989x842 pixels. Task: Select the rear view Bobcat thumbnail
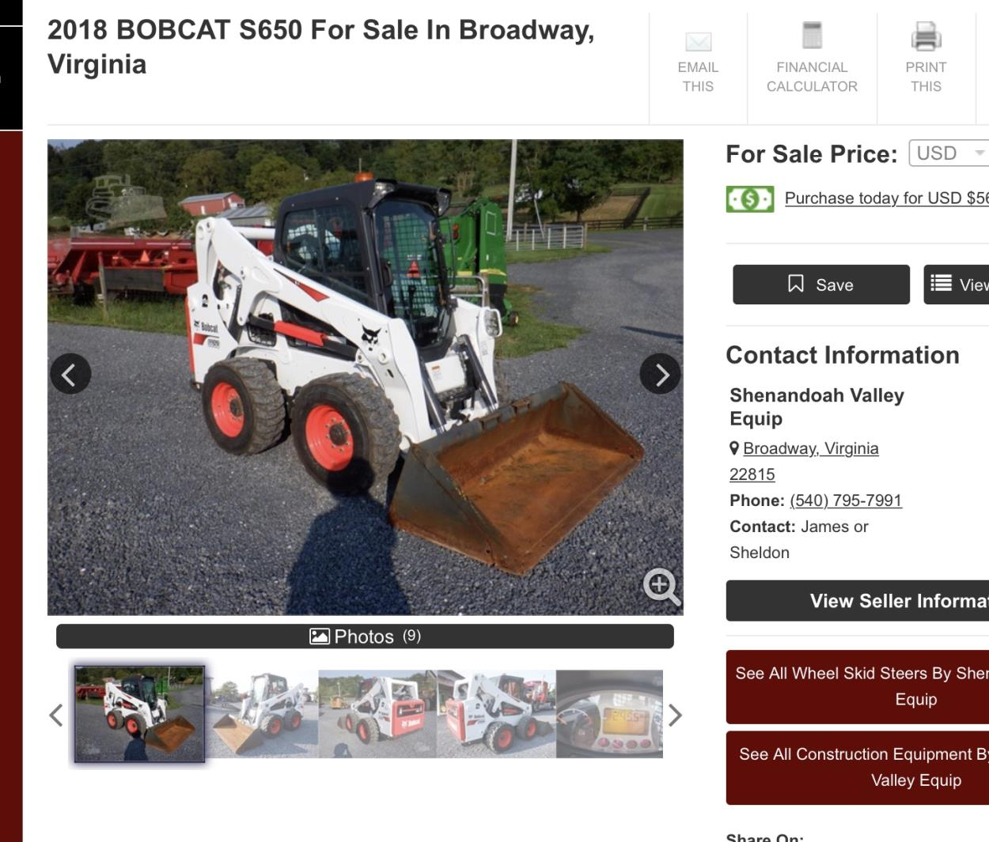(x=377, y=714)
